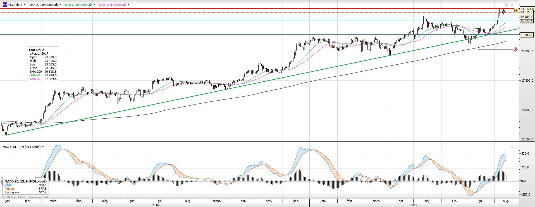Click the Close 23 315,0 value in info box
535x207 pixels.
pyautogui.click(x=51, y=68)
